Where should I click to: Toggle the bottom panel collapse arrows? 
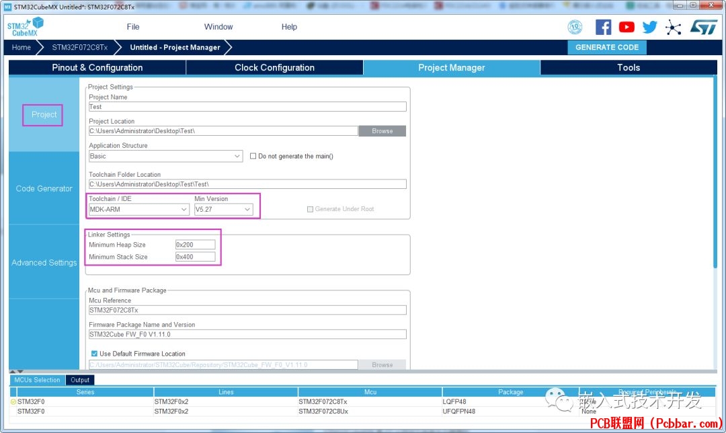point(16,371)
